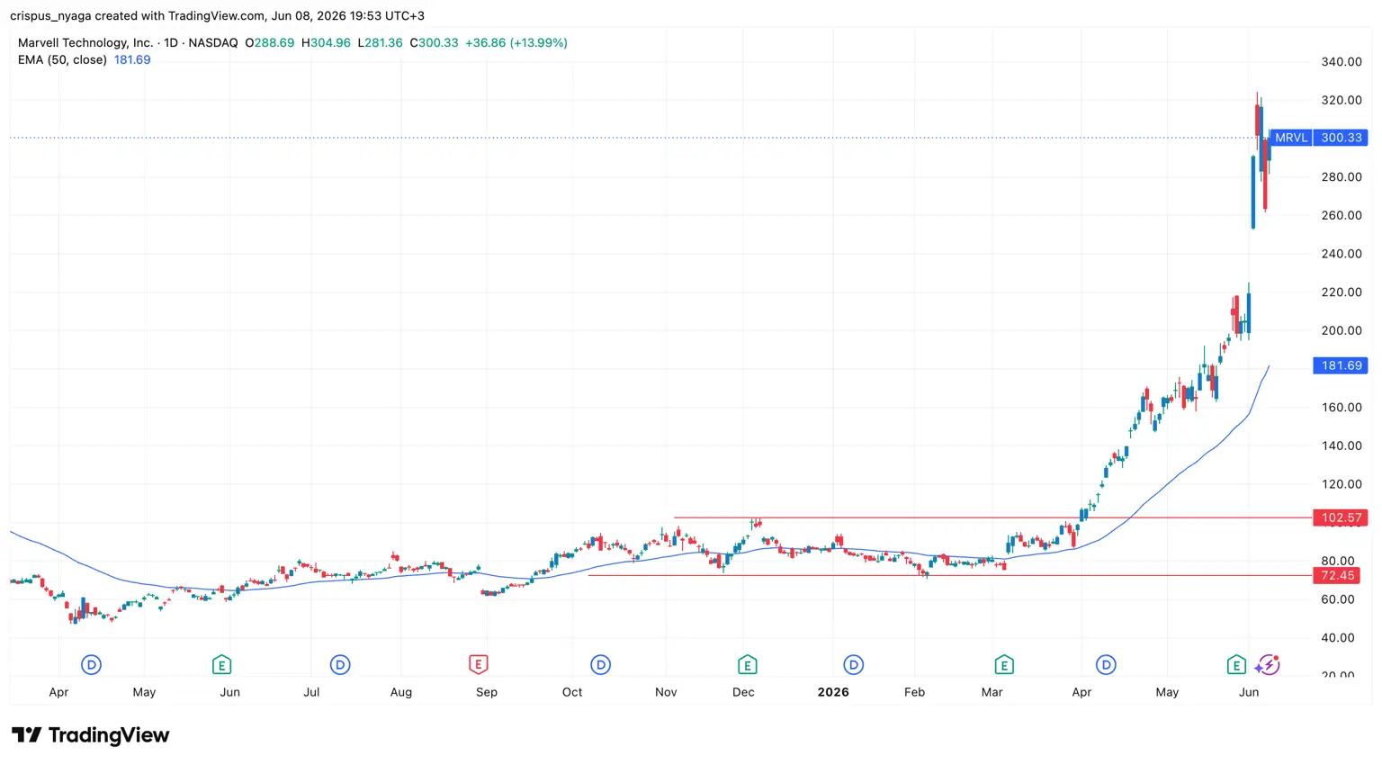Image resolution: width=1382 pixels, height=765 pixels.
Task: Click the high value "304.96"
Action: pos(331,42)
